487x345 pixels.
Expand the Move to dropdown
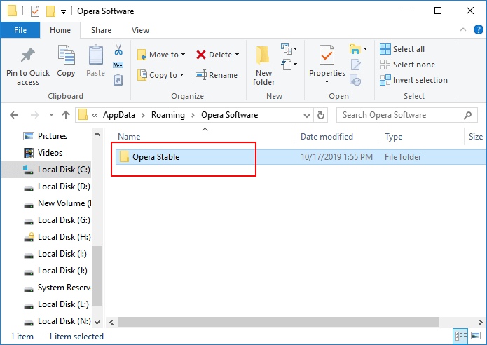pos(184,55)
